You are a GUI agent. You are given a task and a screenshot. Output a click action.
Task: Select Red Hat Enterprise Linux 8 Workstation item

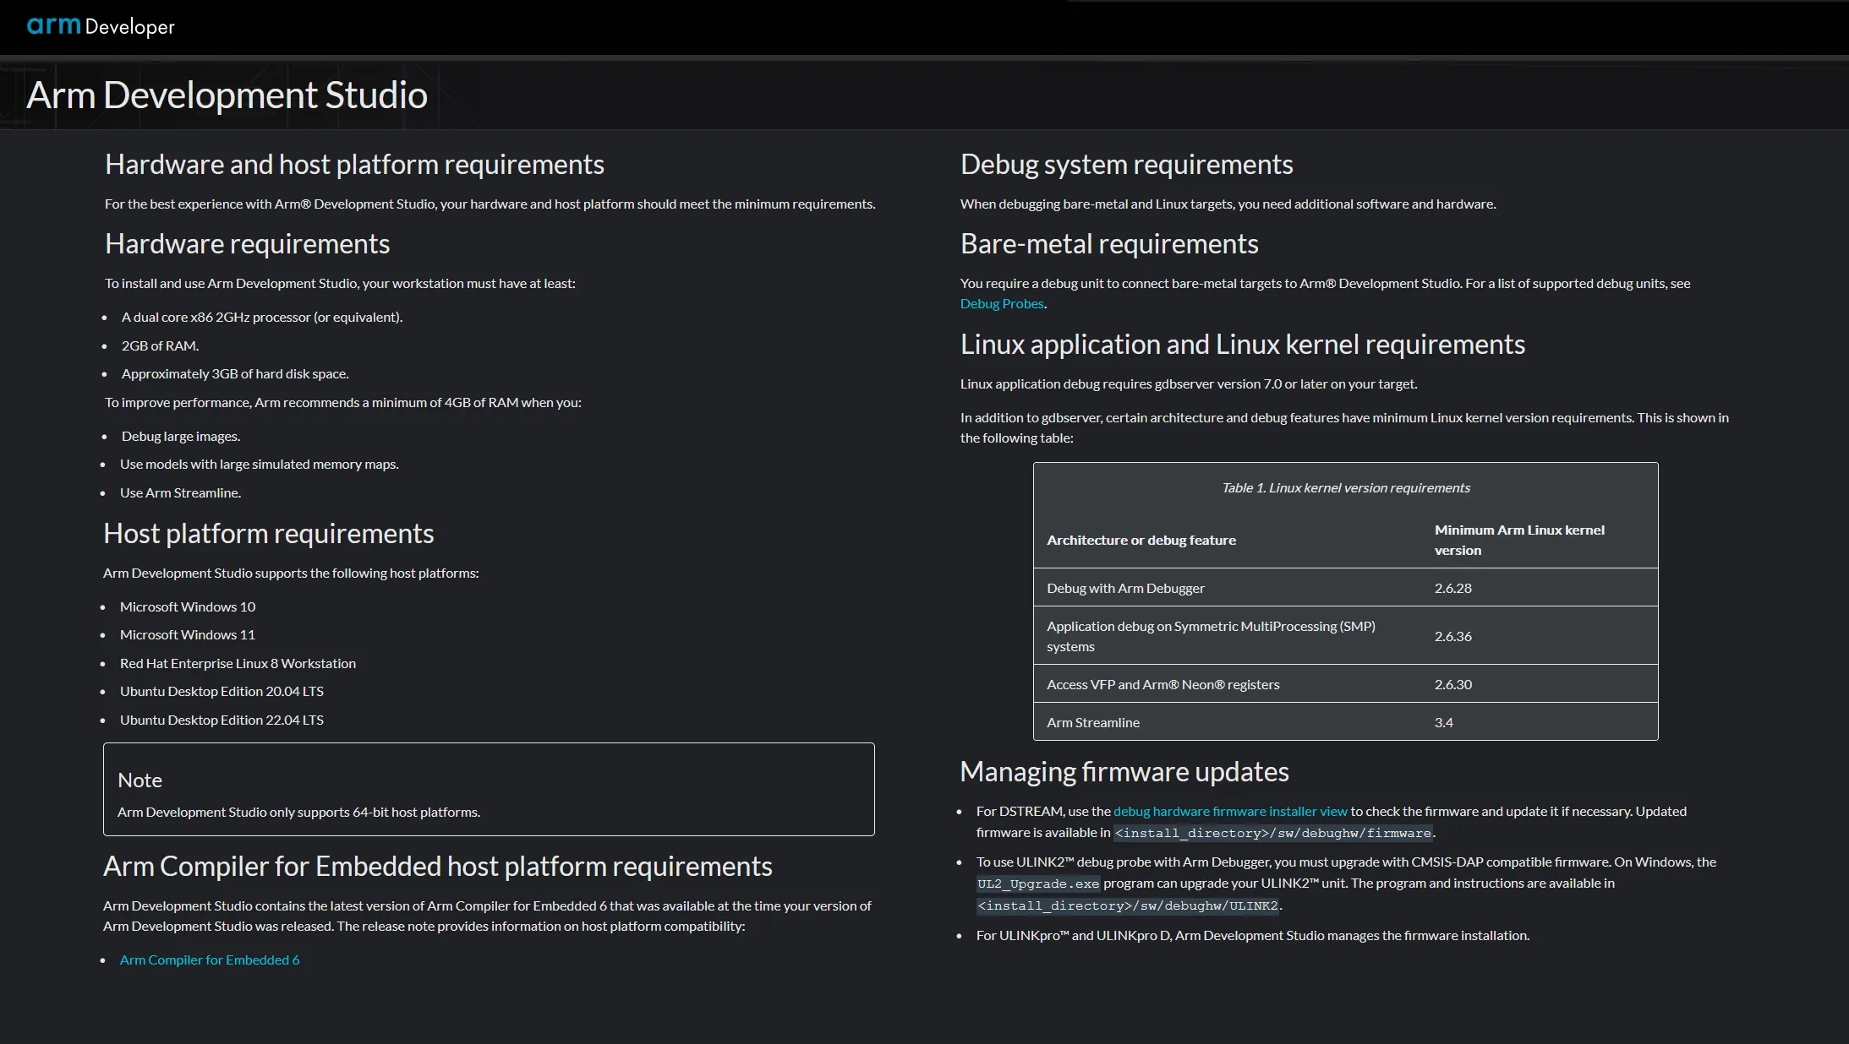coord(238,664)
